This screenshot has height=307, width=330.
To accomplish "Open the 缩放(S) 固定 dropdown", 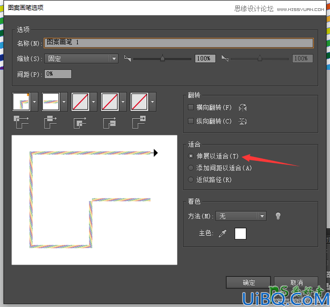I will 81,58.
